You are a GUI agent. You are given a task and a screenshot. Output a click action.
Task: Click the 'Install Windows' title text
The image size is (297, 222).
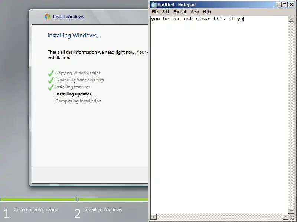coord(68,17)
